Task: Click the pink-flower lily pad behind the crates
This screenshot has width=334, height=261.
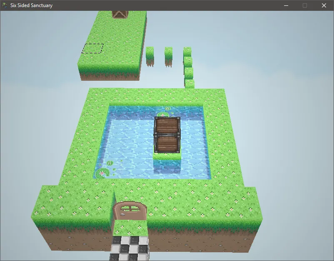Action: tap(162, 114)
